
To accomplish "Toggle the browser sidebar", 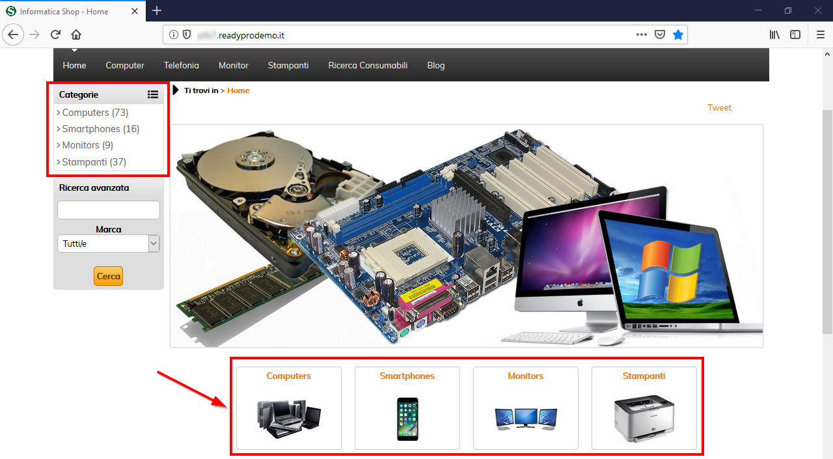I will tap(795, 35).
